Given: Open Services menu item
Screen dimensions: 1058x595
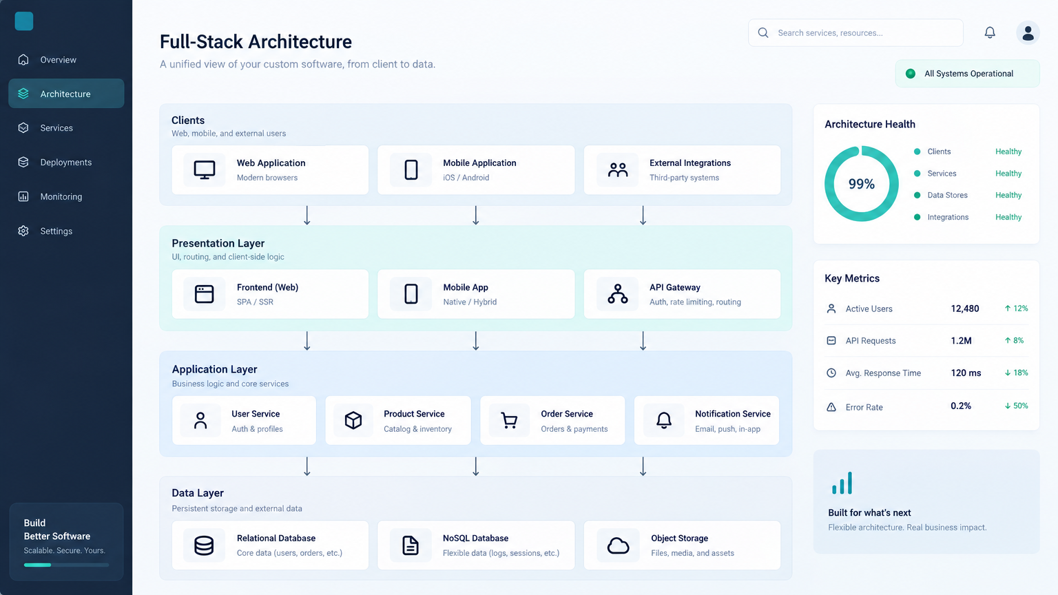Looking at the screenshot, I should click(x=66, y=128).
